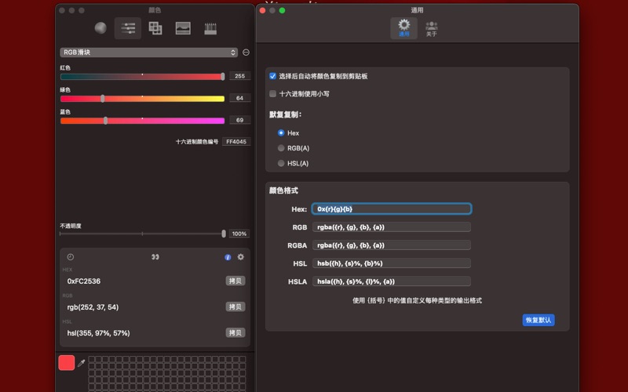Click the 恢复默认 restore defaults button

point(539,320)
